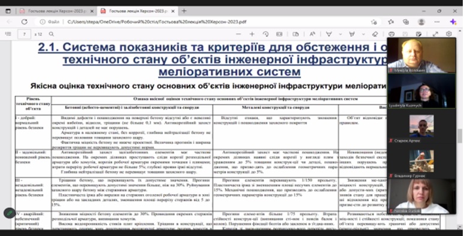Expand the Highlight color options dropdown
The height and width of the screenshot is (236, 464).
coord(363,34)
